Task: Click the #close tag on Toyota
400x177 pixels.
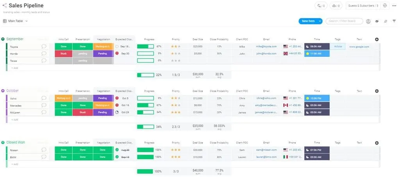Action: click(x=337, y=46)
